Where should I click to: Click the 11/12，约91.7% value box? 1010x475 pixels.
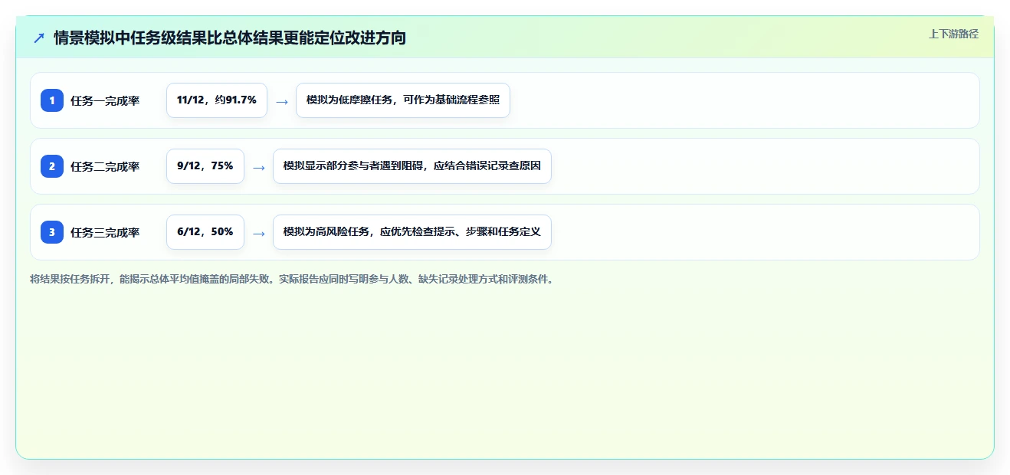pos(217,100)
